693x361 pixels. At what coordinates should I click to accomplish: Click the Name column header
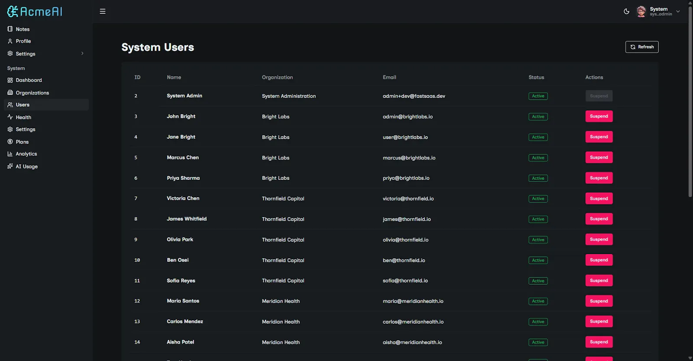[x=174, y=77]
